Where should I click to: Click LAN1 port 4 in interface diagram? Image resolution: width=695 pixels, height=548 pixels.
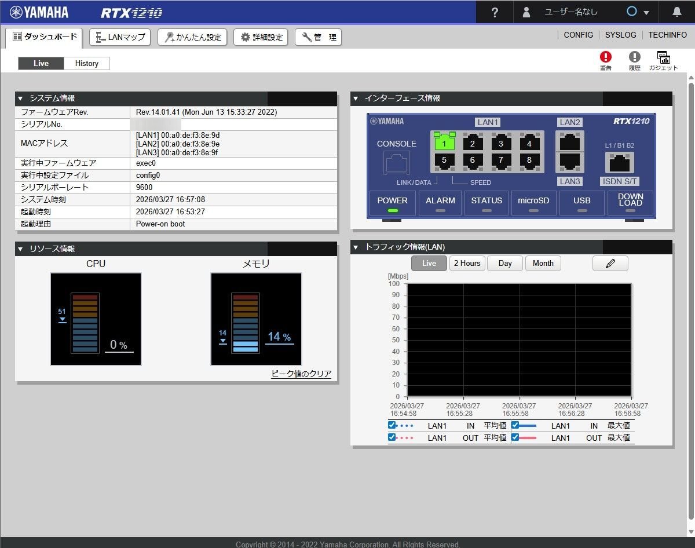tap(529, 143)
